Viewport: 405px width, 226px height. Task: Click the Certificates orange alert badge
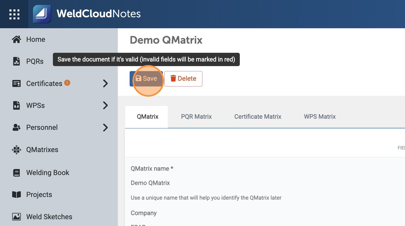click(67, 83)
